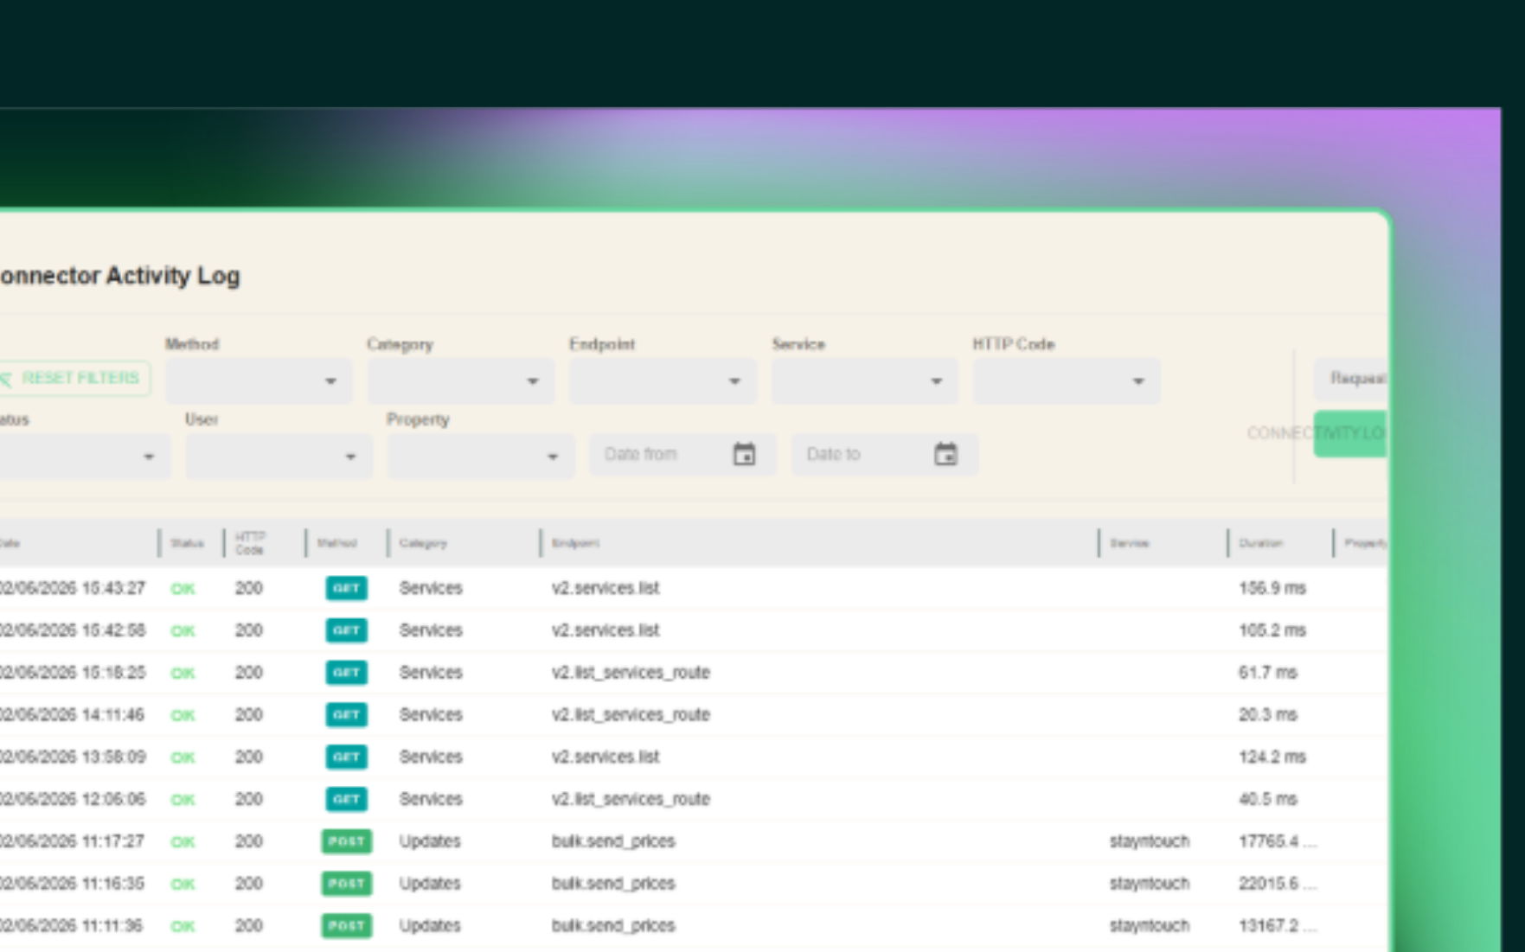Select the v2.services.list endpoint at 13:58:09

[606, 757]
